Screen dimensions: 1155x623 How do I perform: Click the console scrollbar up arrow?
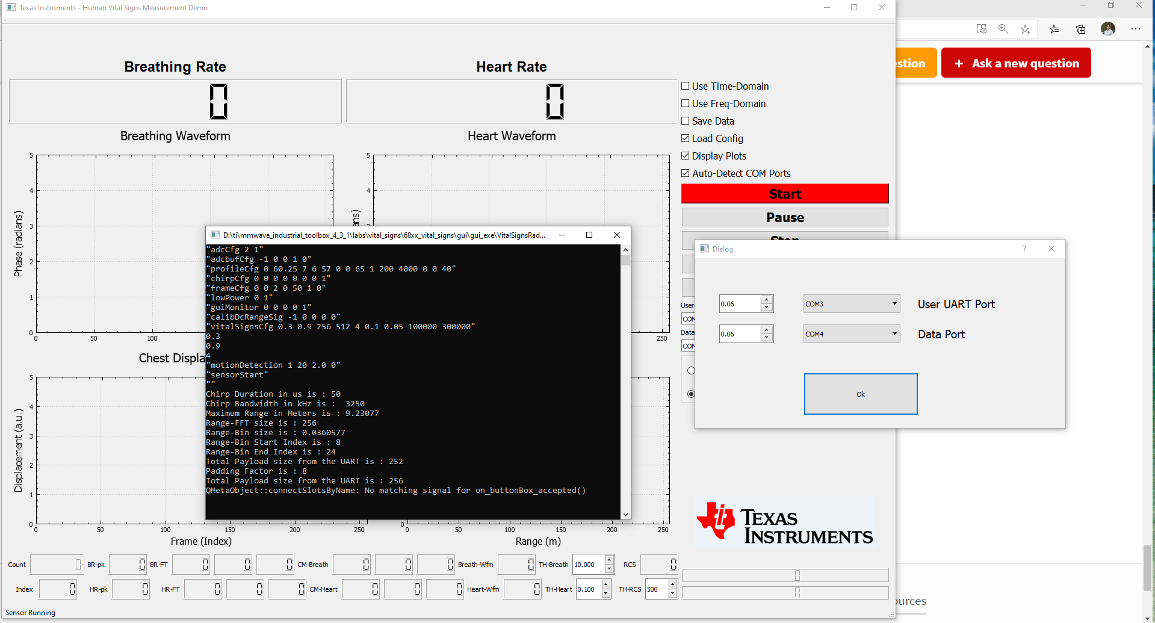pos(626,249)
